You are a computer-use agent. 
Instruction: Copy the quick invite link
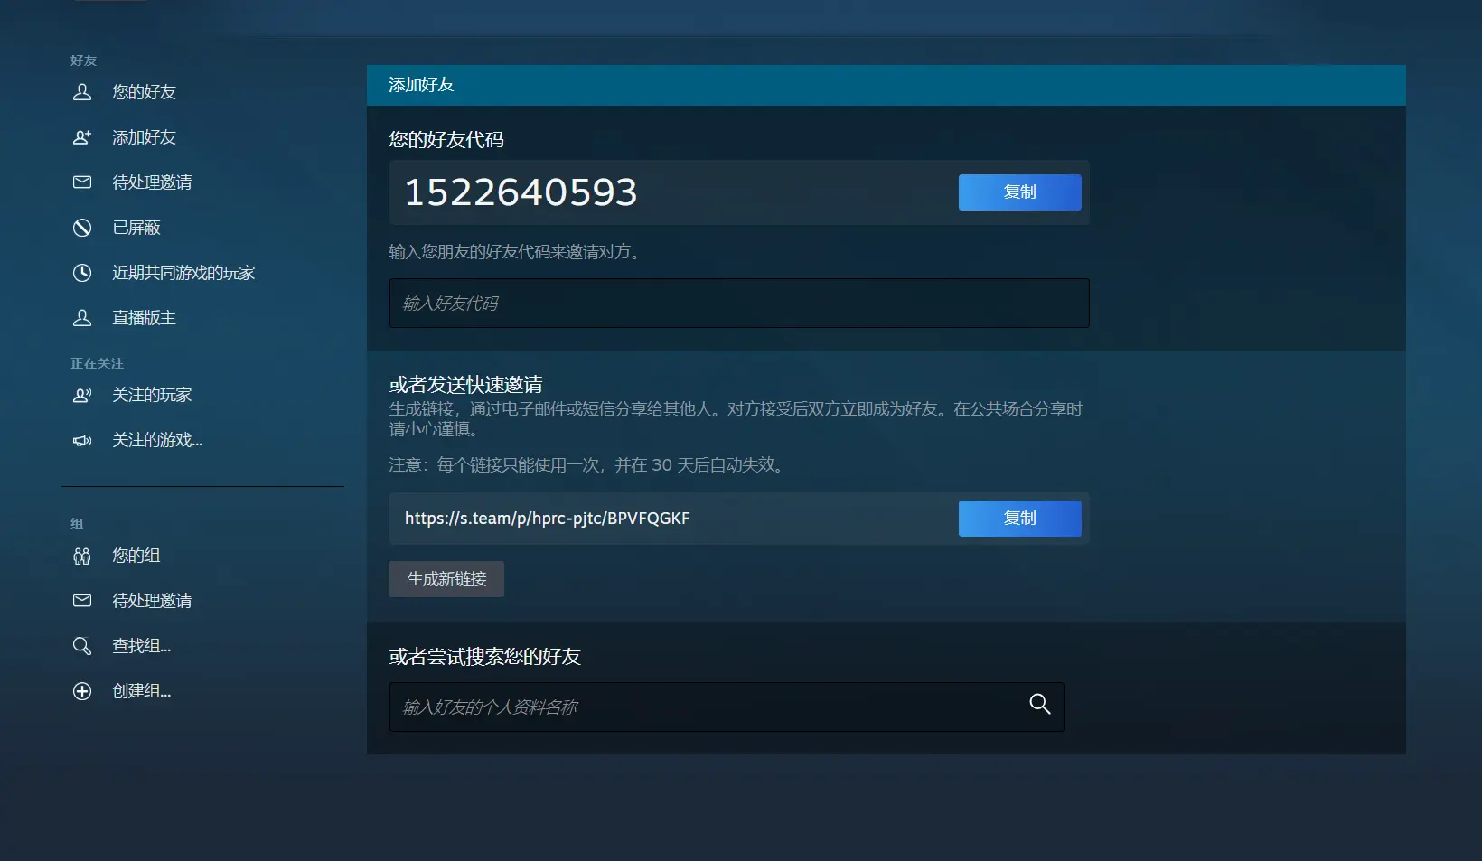click(x=1019, y=519)
